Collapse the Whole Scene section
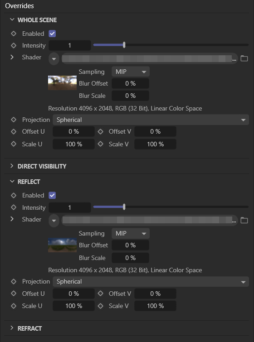Screen dimensions: 254x342 point(12,19)
